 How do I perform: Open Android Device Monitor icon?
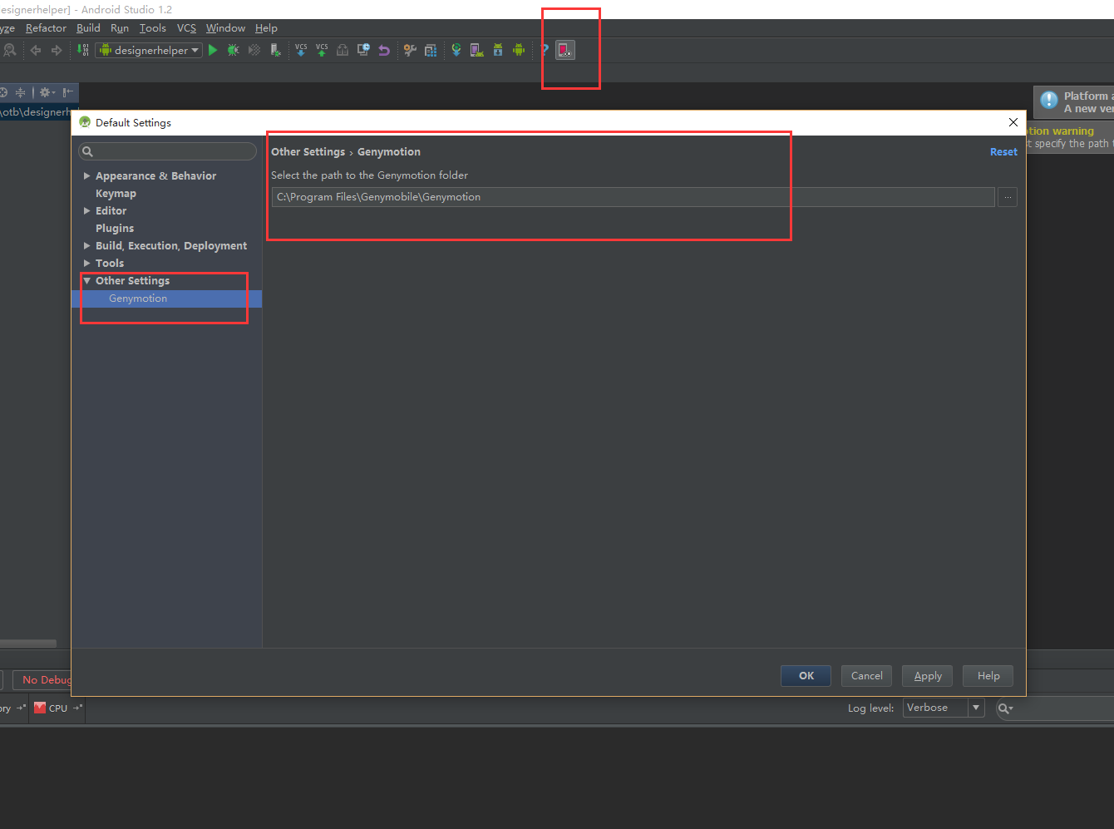click(519, 50)
